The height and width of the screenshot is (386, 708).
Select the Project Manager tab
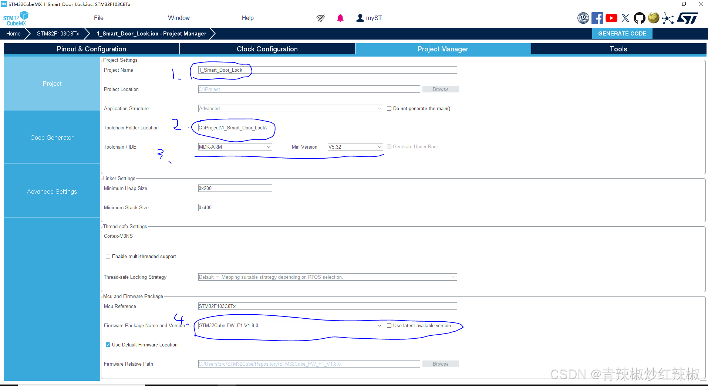click(x=443, y=49)
